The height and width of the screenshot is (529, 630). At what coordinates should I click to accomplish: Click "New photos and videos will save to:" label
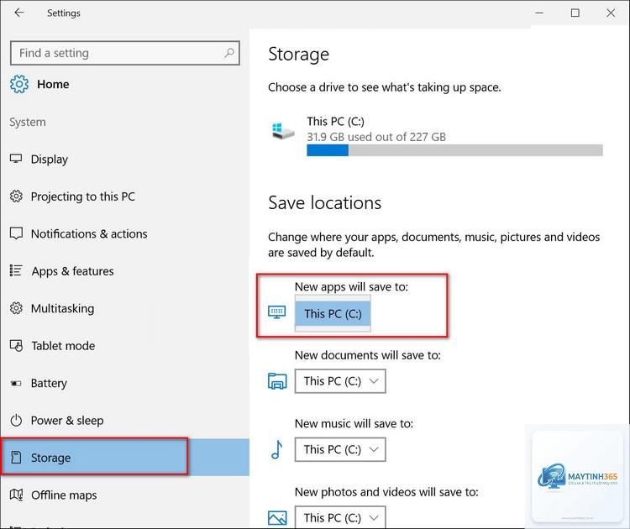[386, 492]
